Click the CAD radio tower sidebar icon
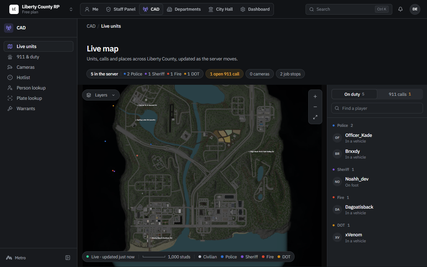 click(x=9, y=28)
